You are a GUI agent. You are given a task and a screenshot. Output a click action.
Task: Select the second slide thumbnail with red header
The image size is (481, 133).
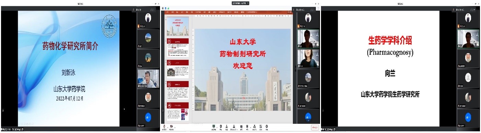(x=177, y=48)
